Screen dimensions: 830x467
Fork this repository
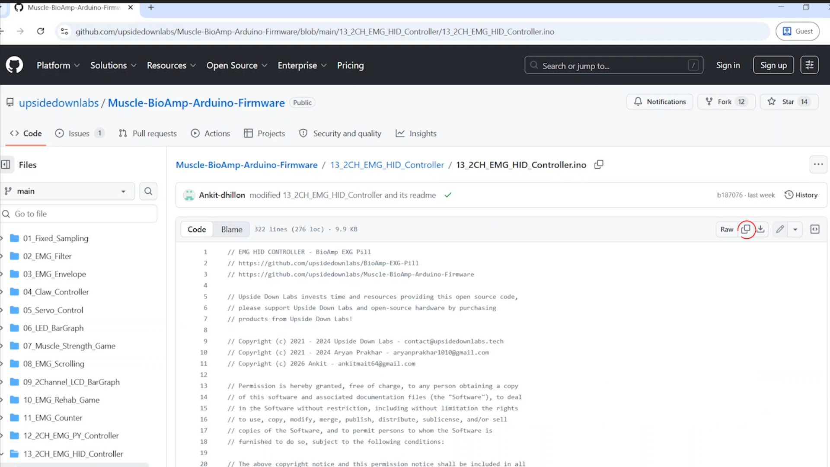726,102
